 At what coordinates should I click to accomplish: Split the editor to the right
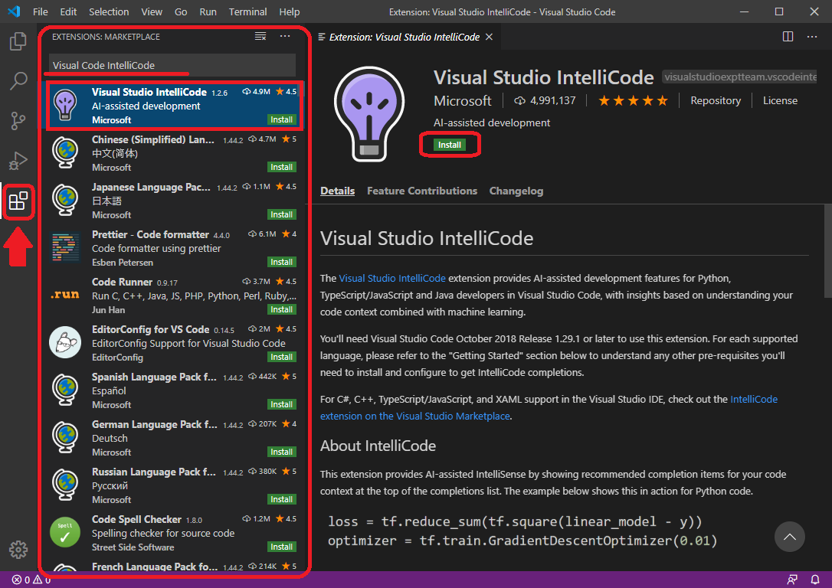(x=788, y=37)
